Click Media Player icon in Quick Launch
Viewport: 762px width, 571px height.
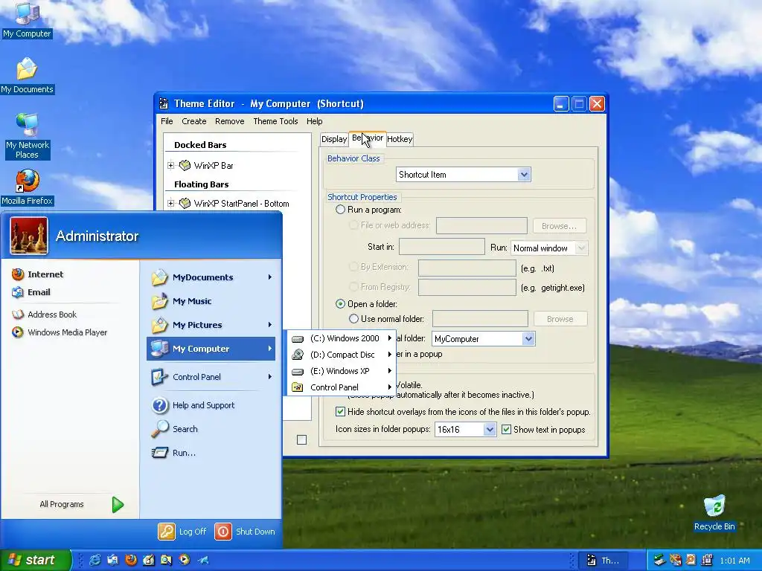185,560
